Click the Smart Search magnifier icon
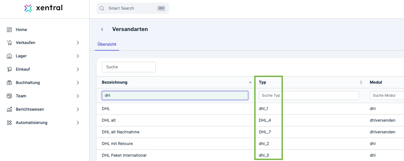This screenshot has height=161, width=404. pyautogui.click(x=102, y=8)
